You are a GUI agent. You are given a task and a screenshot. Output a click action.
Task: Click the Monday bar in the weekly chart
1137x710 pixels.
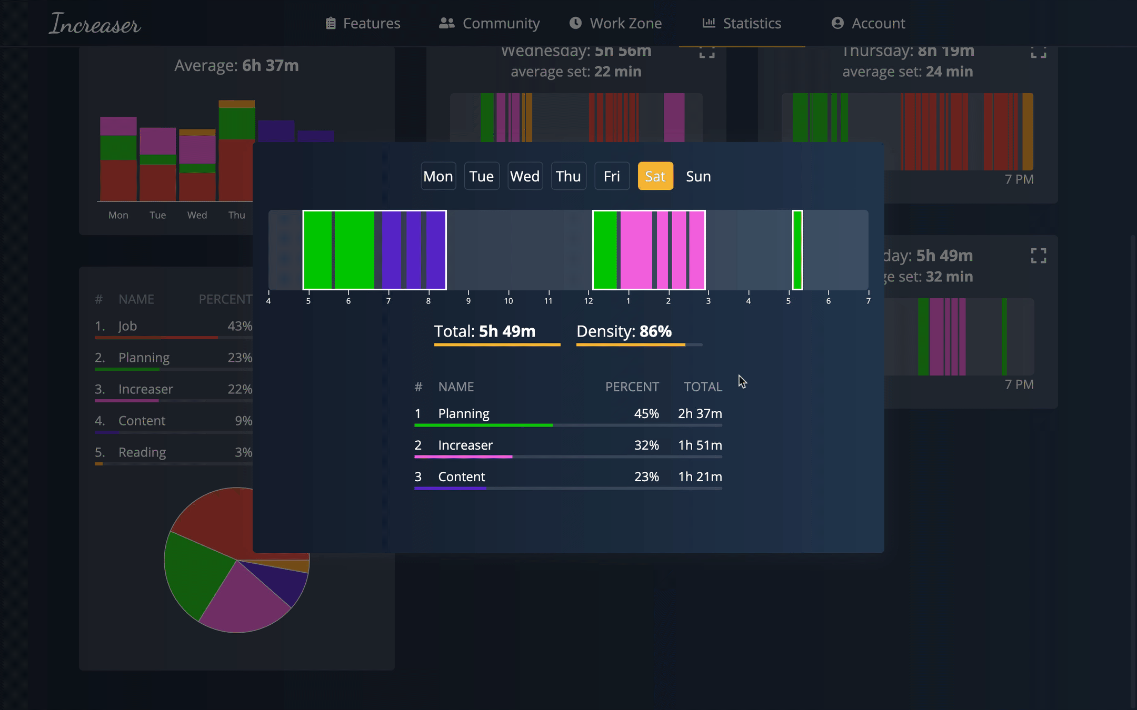pos(118,159)
